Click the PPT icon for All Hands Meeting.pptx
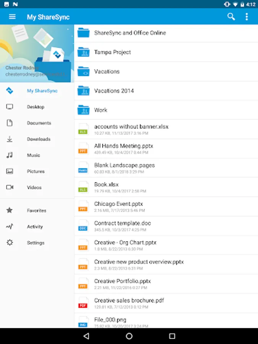 tap(83, 148)
